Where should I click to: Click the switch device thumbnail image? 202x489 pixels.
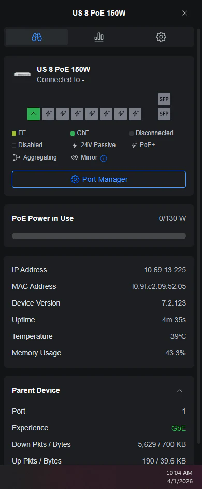click(22, 74)
